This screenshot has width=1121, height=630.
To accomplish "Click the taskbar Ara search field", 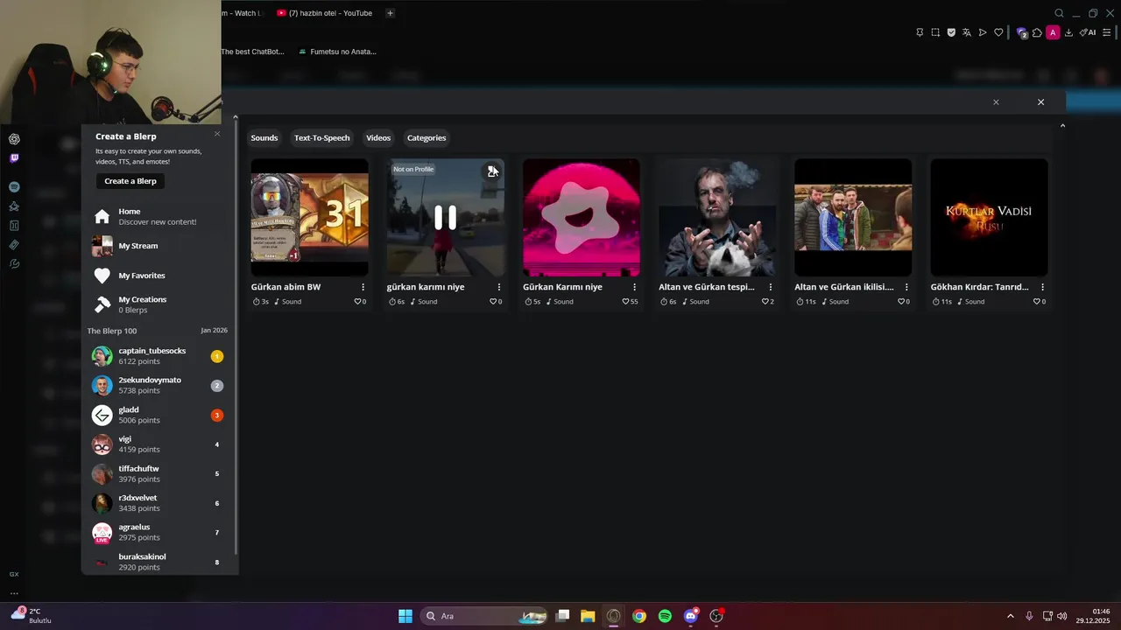I will tap(484, 616).
